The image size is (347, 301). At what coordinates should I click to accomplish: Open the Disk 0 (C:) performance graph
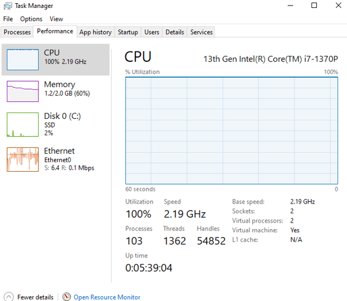tap(23, 124)
